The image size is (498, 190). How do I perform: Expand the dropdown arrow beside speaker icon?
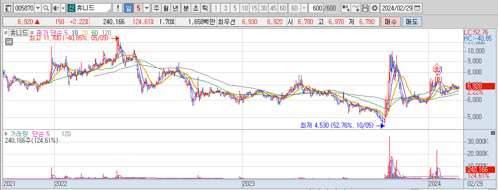point(63,8)
